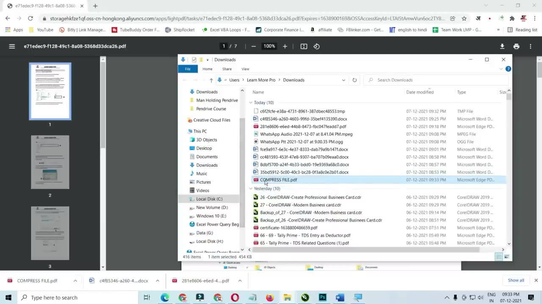This screenshot has height=304, width=542.
Task: Reload the Chrome page
Action: (30, 18)
